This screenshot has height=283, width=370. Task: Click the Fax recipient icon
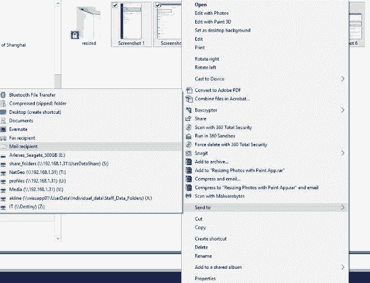(x=3, y=138)
